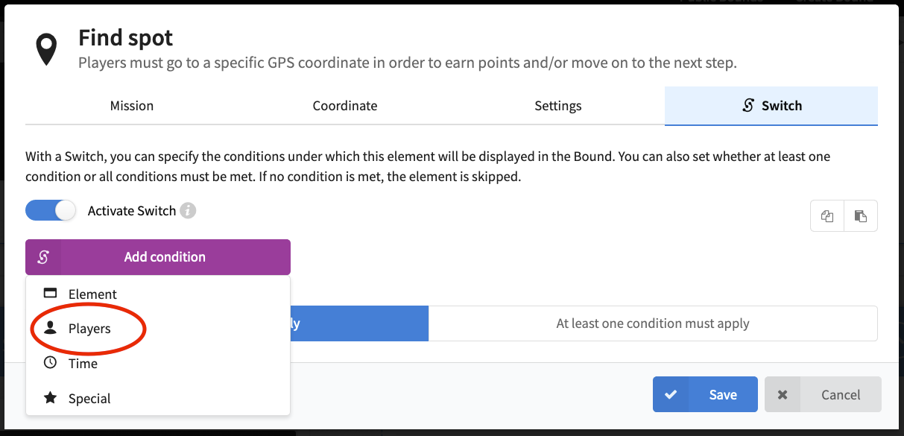904x436 pixels.
Task: Click the Switch symbol on Add condition button
Action: (43, 257)
